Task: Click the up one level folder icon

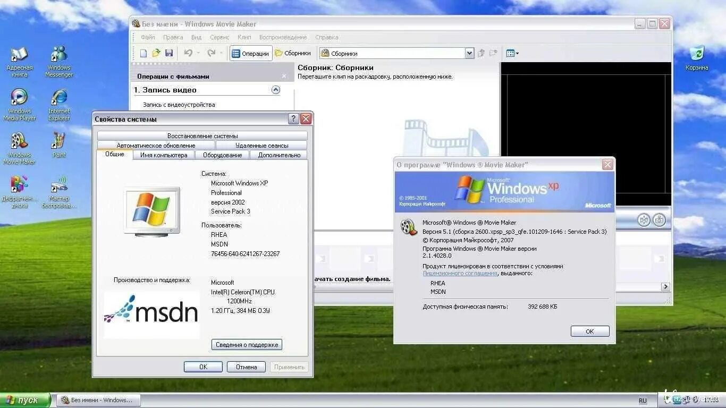Action: click(x=481, y=53)
